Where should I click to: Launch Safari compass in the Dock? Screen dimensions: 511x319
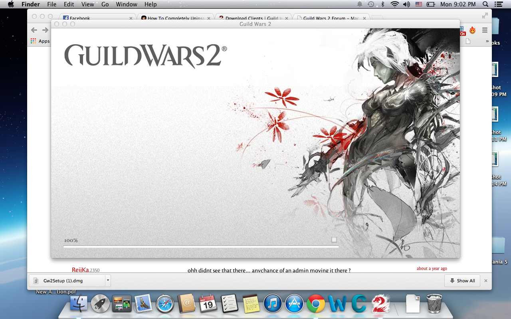pyautogui.click(x=165, y=304)
